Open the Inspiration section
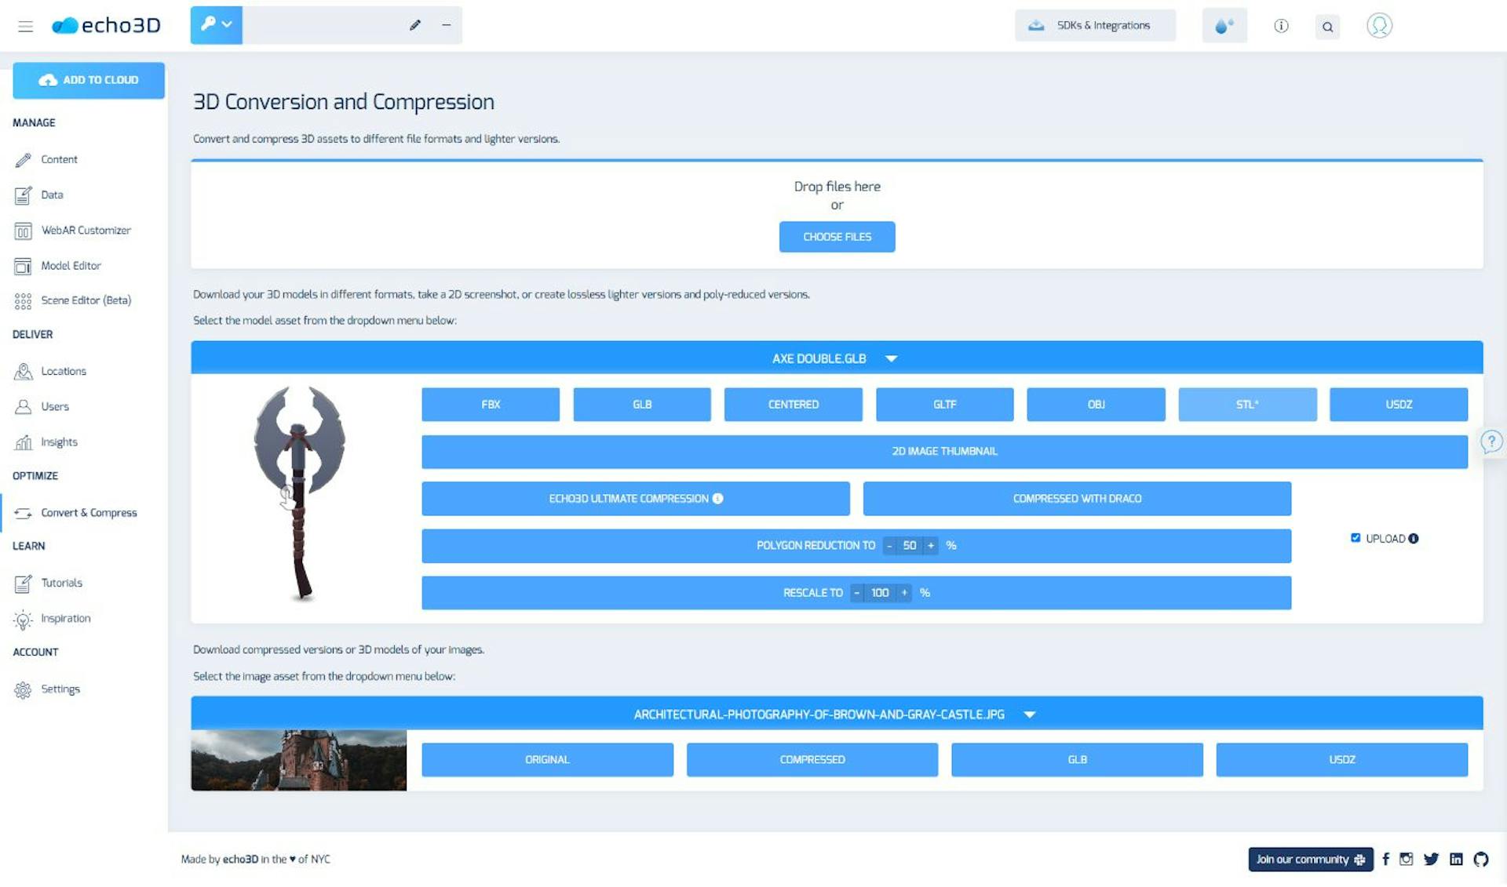 pos(65,618)
